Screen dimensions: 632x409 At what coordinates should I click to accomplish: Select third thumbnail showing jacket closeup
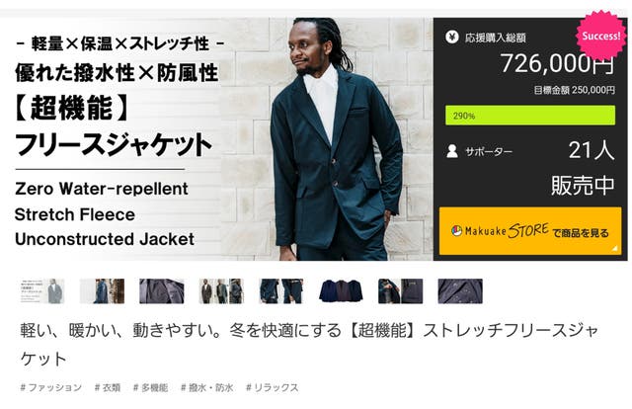click(x=162, y=290)
